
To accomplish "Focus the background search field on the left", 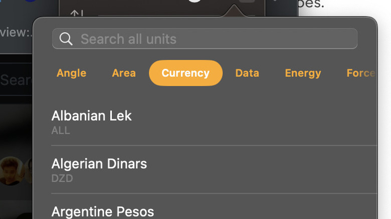I will 16,80.
